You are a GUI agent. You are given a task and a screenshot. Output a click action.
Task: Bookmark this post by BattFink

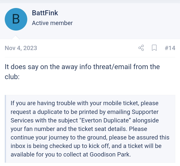154,48
